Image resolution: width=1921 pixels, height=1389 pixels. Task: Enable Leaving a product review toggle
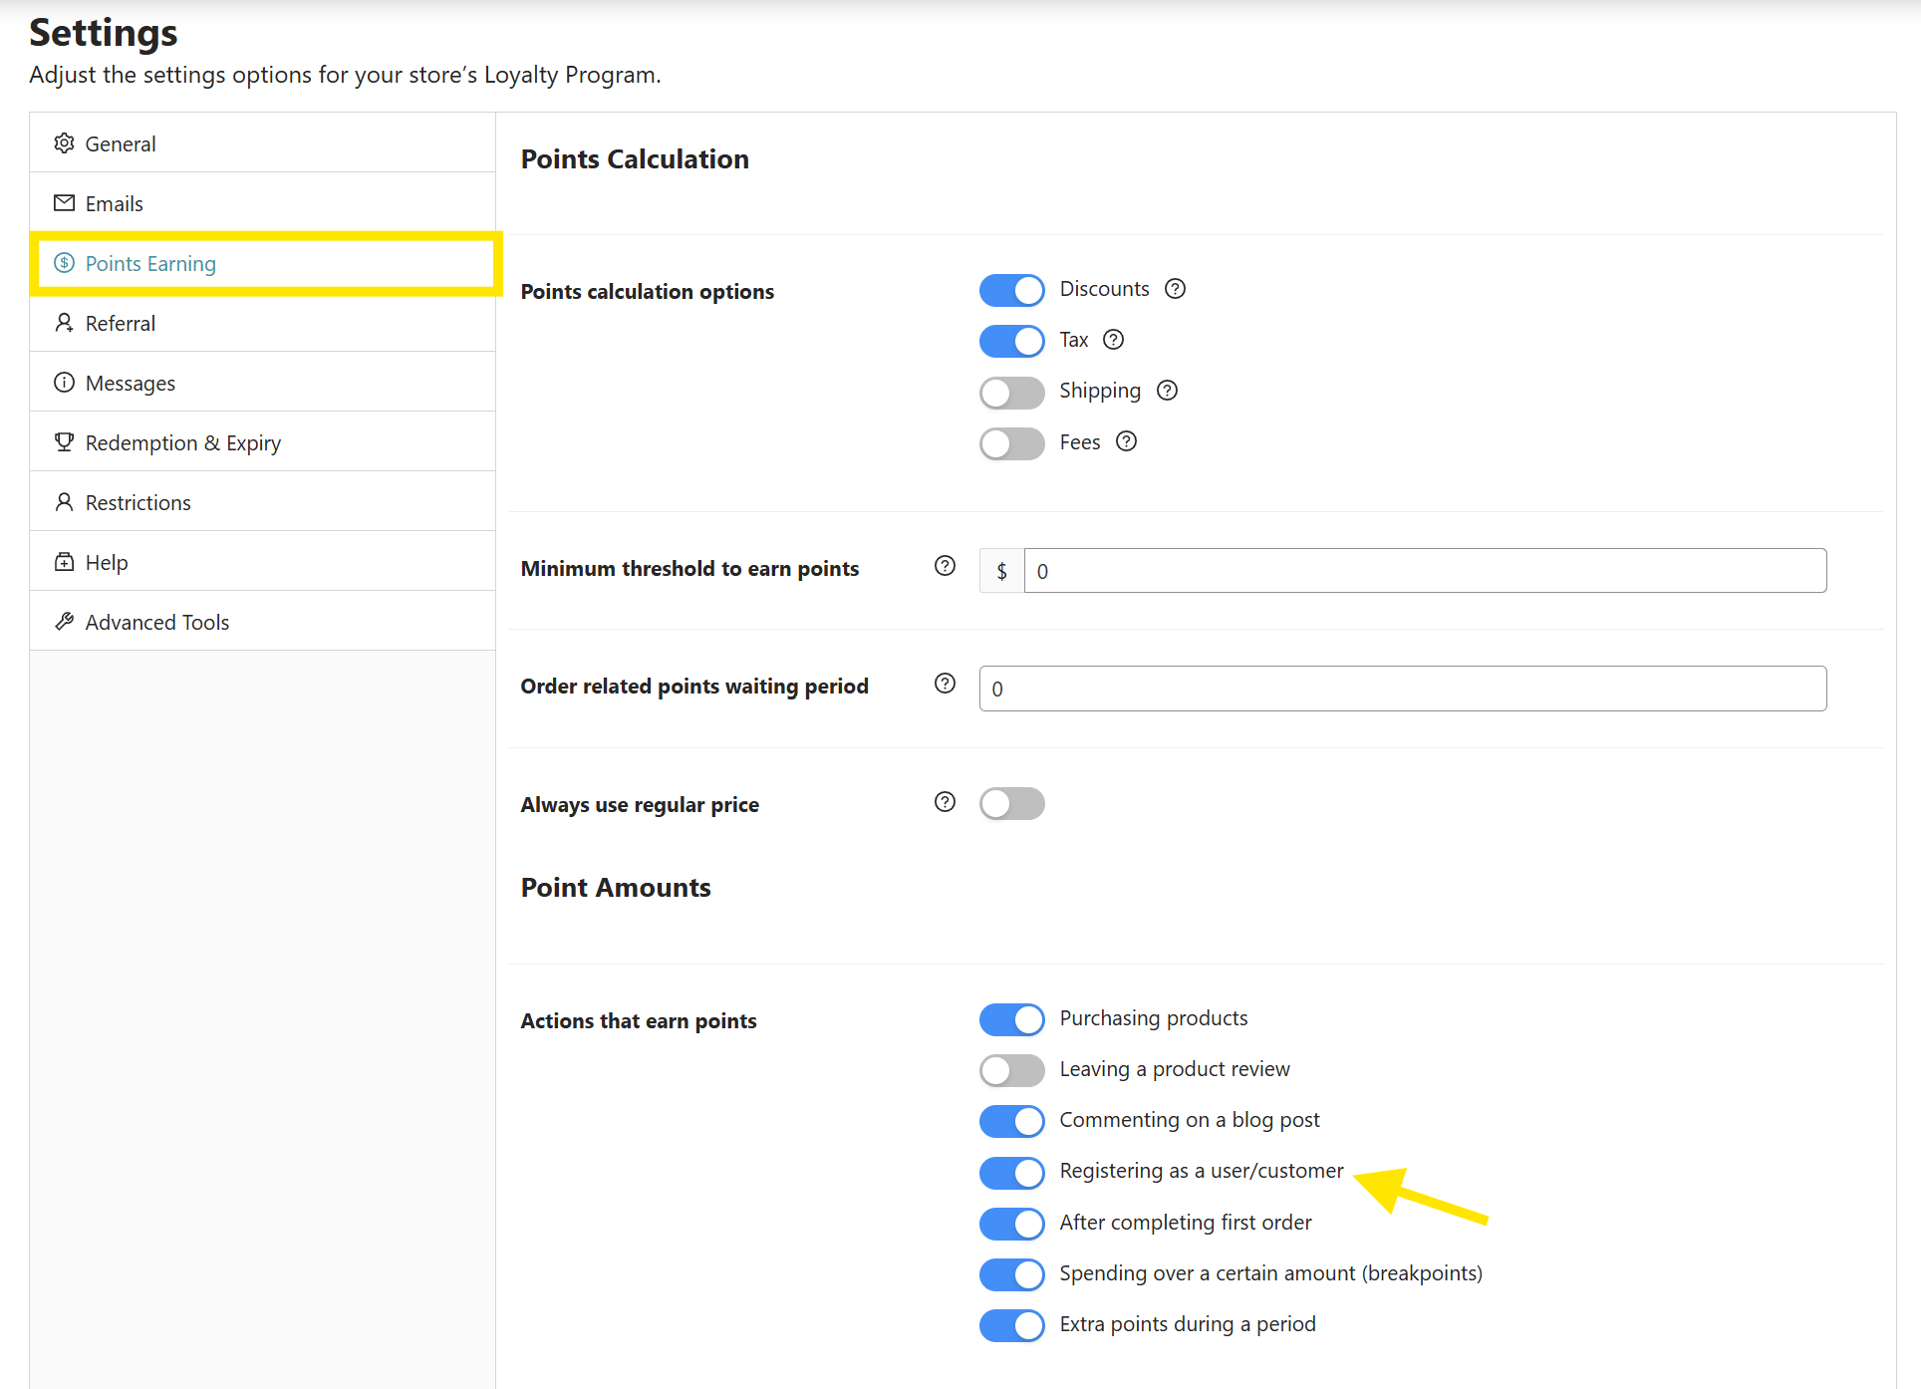pos(1012,1070)
